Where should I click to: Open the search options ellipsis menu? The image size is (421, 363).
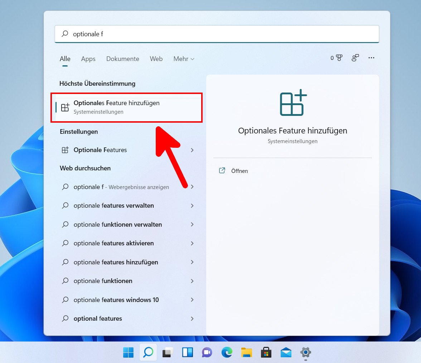pos(371,58)
